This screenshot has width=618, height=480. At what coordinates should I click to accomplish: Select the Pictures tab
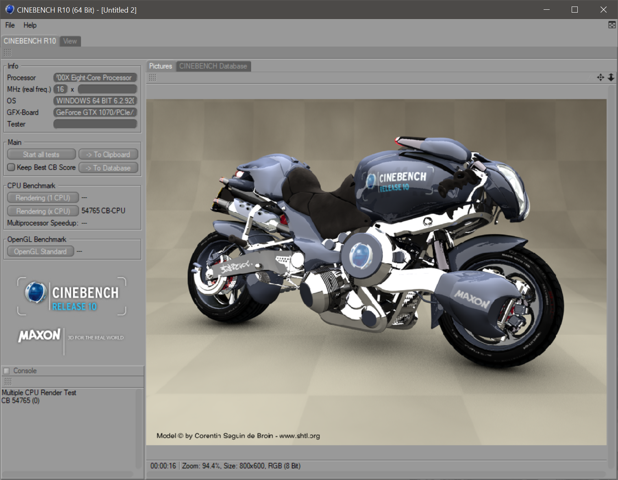click(x=161, y=66)
